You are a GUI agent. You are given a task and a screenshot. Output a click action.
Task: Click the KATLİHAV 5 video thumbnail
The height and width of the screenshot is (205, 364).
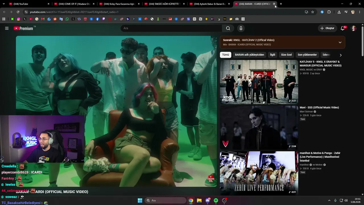point(259,82)
